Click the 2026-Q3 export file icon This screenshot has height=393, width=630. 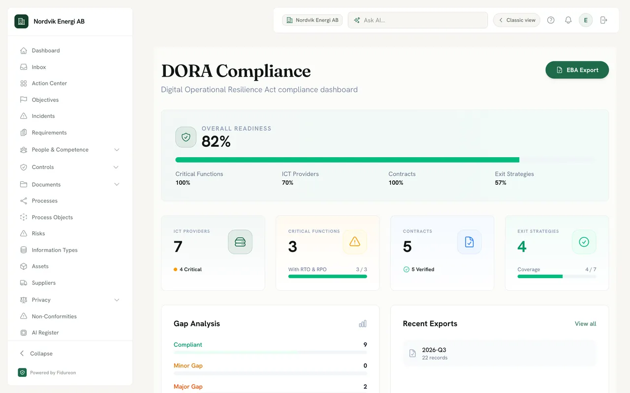coord(412,353)
